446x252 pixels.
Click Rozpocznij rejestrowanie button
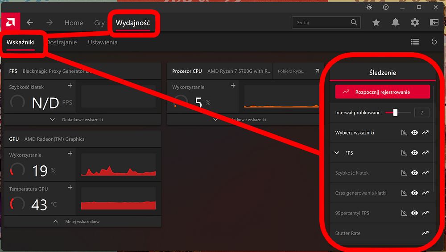coord(383,92)
